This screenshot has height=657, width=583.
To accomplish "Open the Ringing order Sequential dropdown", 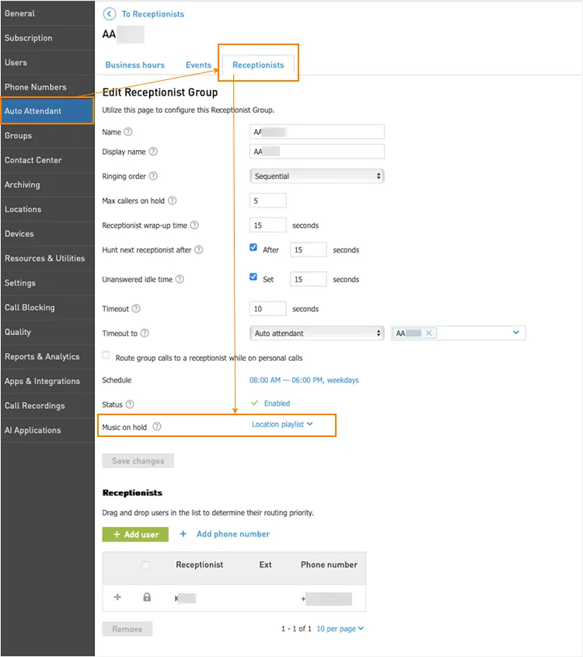I will (x=316, y=176).
